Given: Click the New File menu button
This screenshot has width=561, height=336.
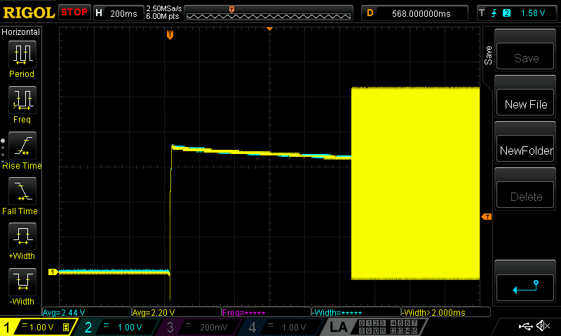Looking at the screenshot, I should 526,104.
